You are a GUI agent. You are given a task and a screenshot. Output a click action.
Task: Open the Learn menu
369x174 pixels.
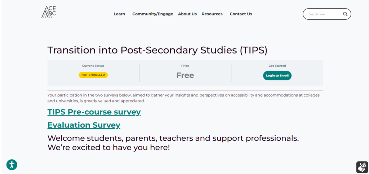(119, 14)
